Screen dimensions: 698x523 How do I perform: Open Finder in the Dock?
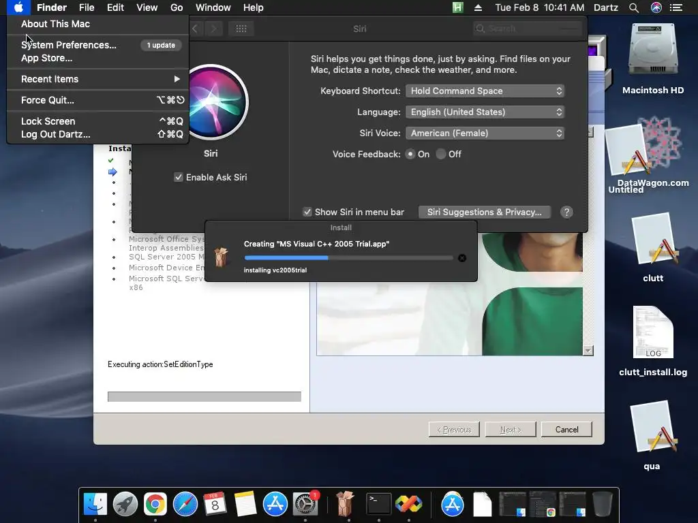coord(95,504)
